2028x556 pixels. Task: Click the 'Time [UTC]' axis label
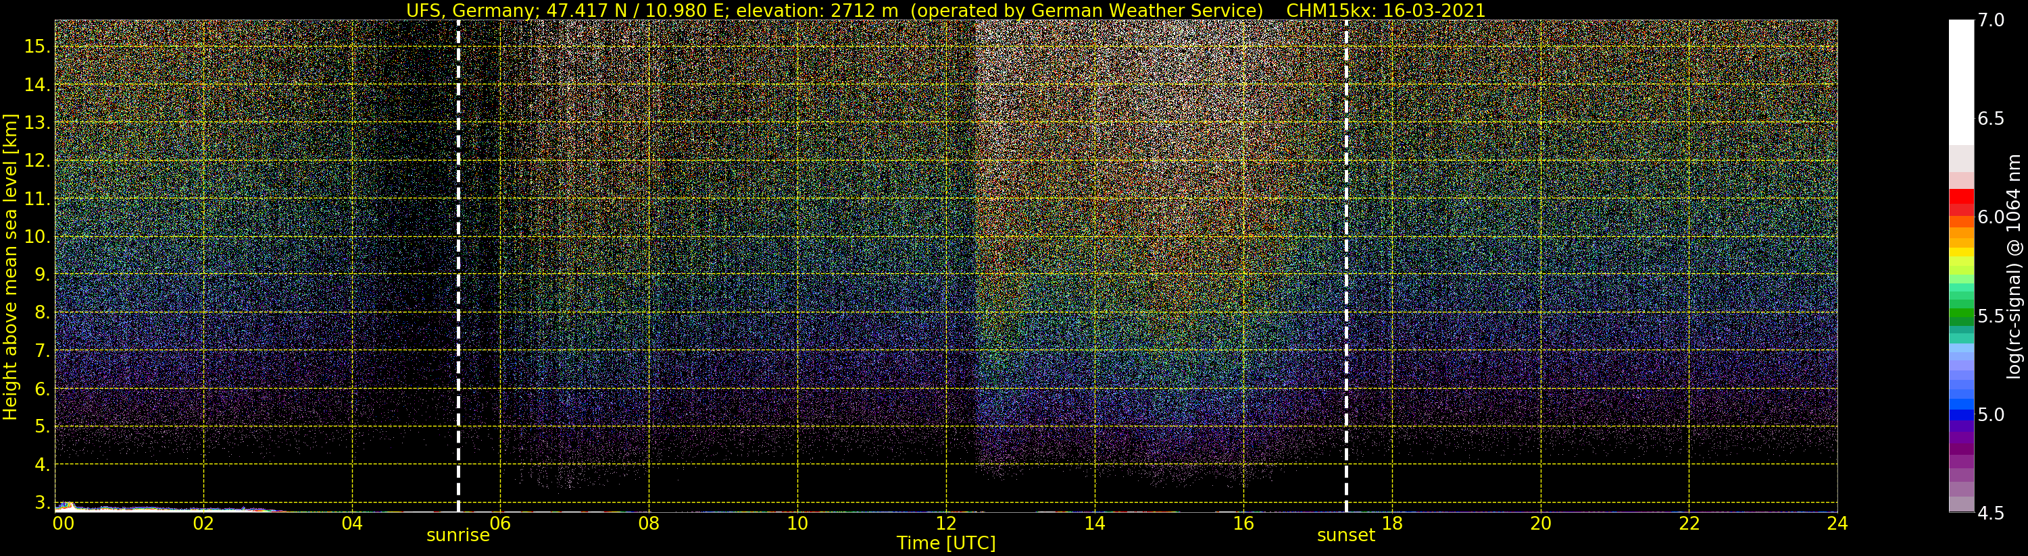[945, 543]
